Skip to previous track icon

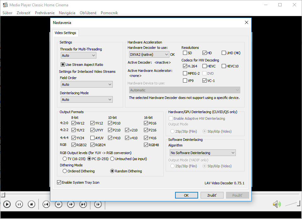(x=46, y=204)
